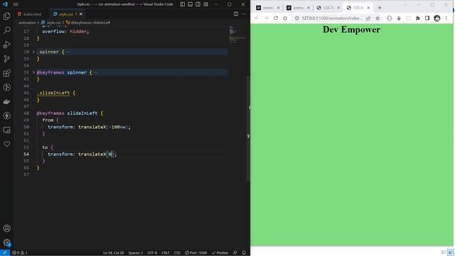Expand the folded @keyframes spinner block on line 35

33,73
